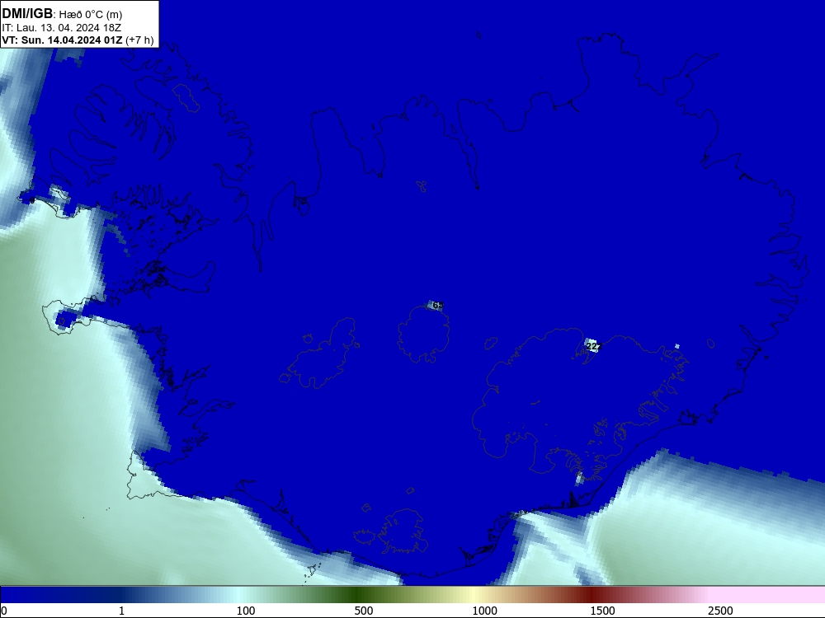Click the pink end of the color scale
This screenshot has width=825, height=618.
(x=768, y=595)
